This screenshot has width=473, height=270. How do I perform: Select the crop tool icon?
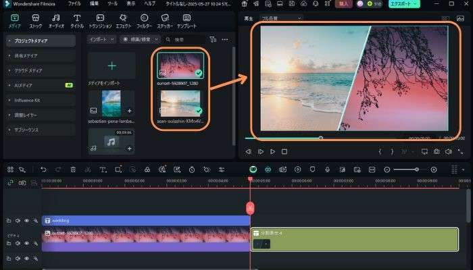[x=118, y=169]
